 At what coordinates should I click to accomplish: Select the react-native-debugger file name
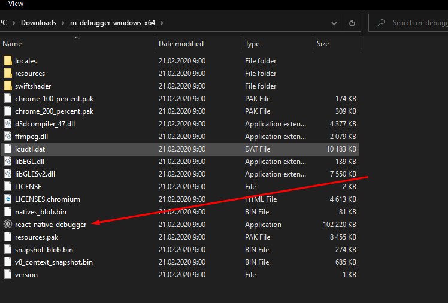[50, 225]
